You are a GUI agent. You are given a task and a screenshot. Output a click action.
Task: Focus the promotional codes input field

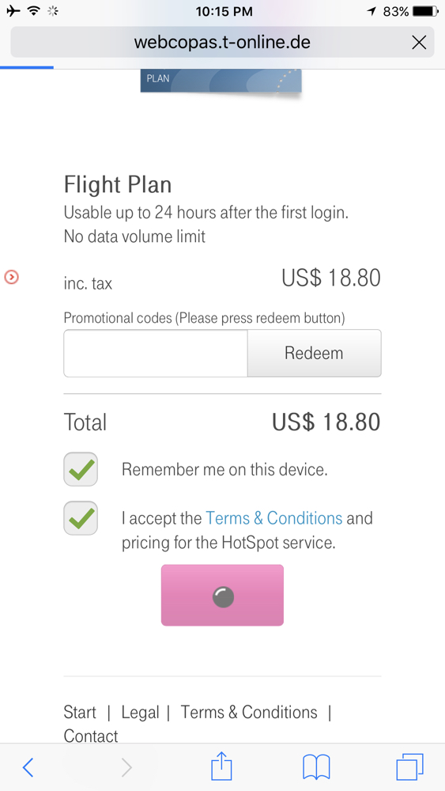(x=156, y=353)
